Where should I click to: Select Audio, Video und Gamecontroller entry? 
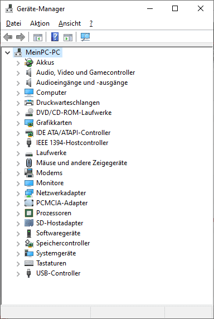click(86, 72)
